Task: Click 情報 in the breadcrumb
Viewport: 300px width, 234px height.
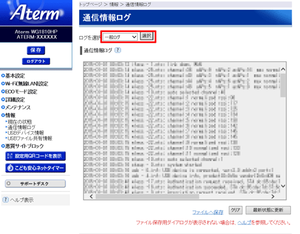Action: (x=114, y=4)
